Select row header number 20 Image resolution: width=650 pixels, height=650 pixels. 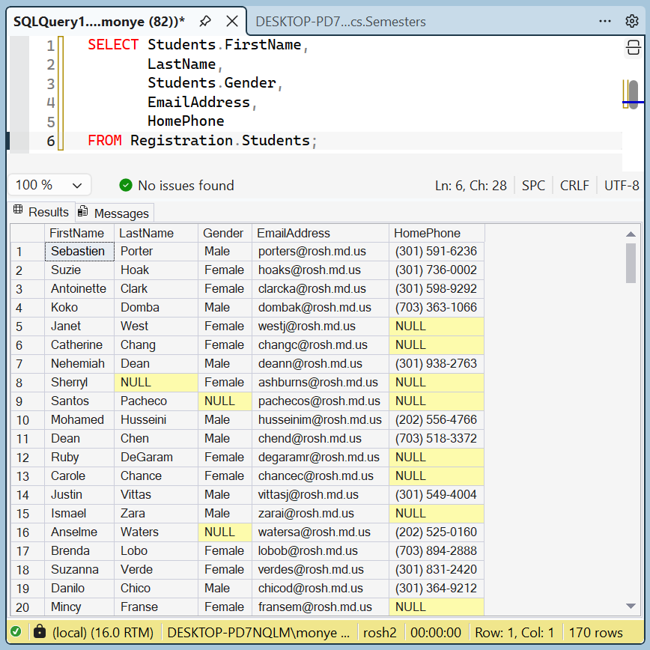[28, 607]
